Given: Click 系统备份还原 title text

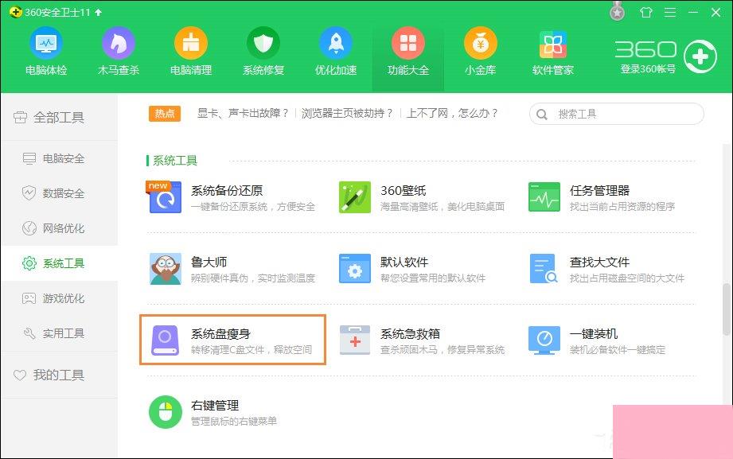Looking at the screenshot, I should click(227, 191).
